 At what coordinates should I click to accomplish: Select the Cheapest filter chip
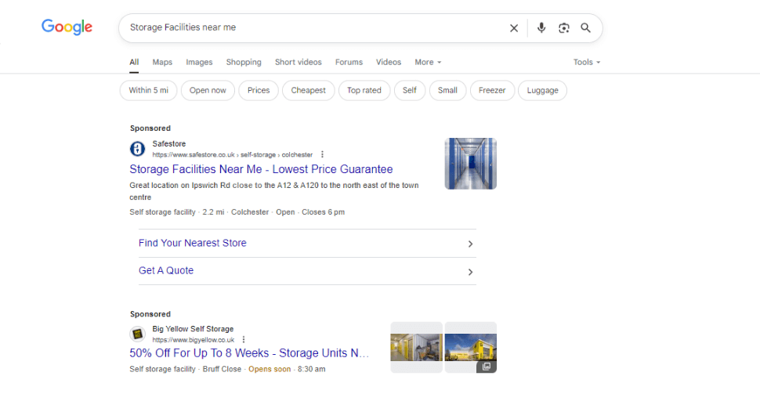tap(308, 91)
